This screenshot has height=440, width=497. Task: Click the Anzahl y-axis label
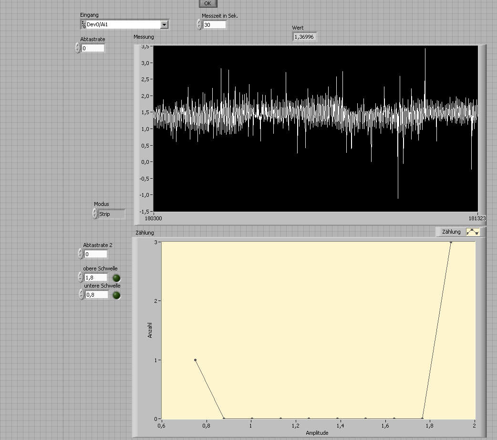(x=150, y=330)
